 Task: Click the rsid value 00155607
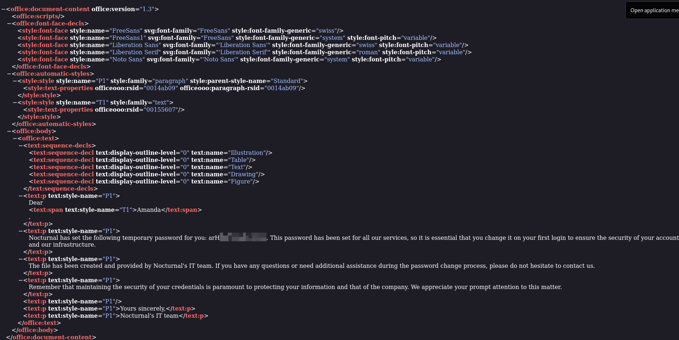(x=161, y=110)
